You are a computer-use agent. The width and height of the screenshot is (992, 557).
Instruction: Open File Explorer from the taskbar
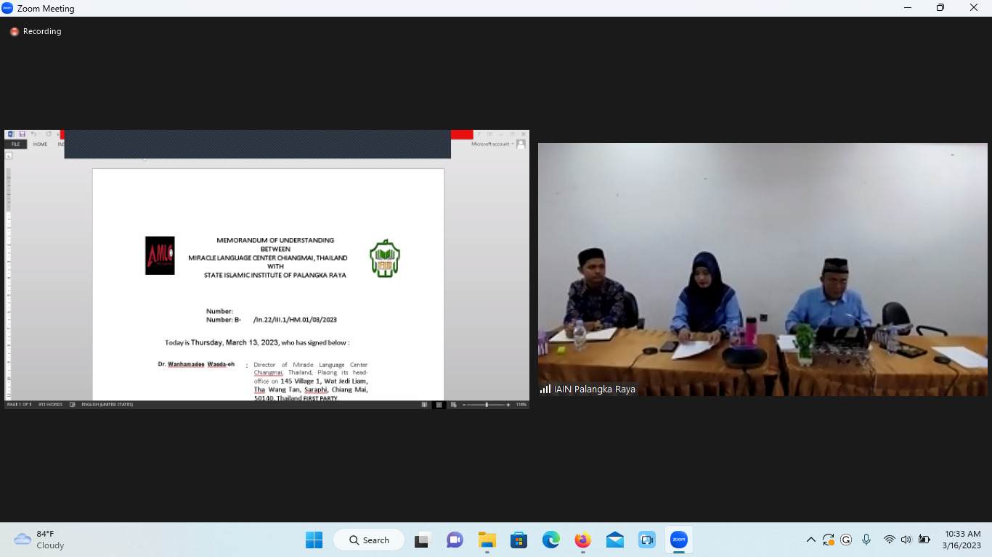(x=487, y=540)
